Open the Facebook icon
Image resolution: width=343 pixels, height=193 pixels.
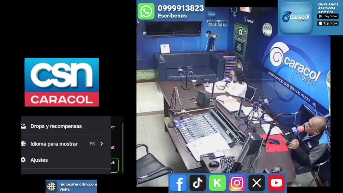(178, 183)
